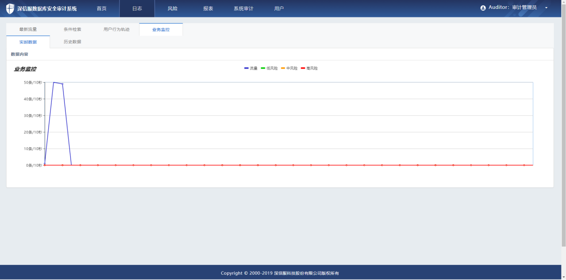Switch to the 条件检索 tab
Viewport: 566px width, 280px height.
tap(72, 29)
